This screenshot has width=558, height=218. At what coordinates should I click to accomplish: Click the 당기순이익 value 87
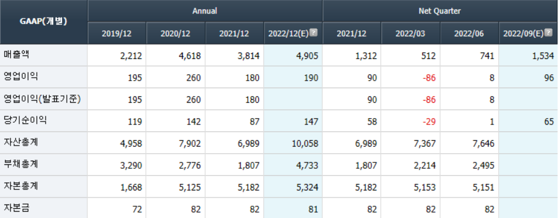[255, 122]
